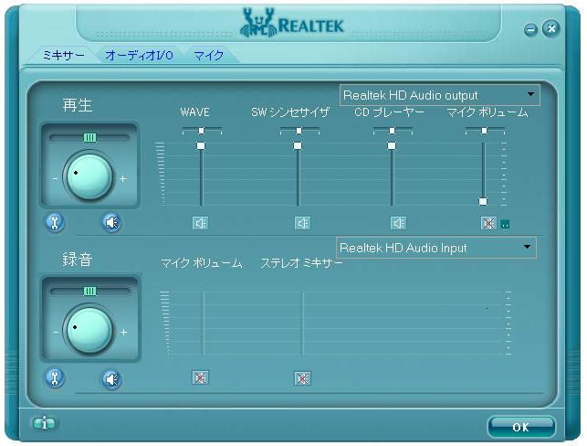Open advanced mic options button beside mute
The width and height of the screenshot is (587, 446).
coord(505,224)
